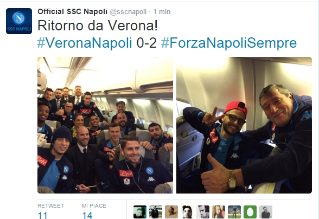Click the black-and-white downward-looking face avatar
This screenshot has width=319, height=219.
point(203,212)
